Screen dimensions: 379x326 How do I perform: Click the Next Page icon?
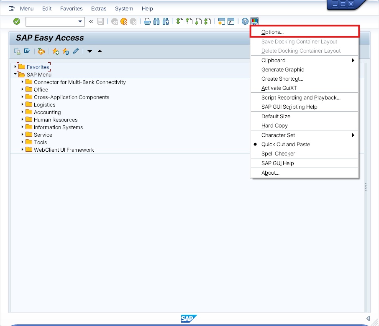(x=198, y=21)
